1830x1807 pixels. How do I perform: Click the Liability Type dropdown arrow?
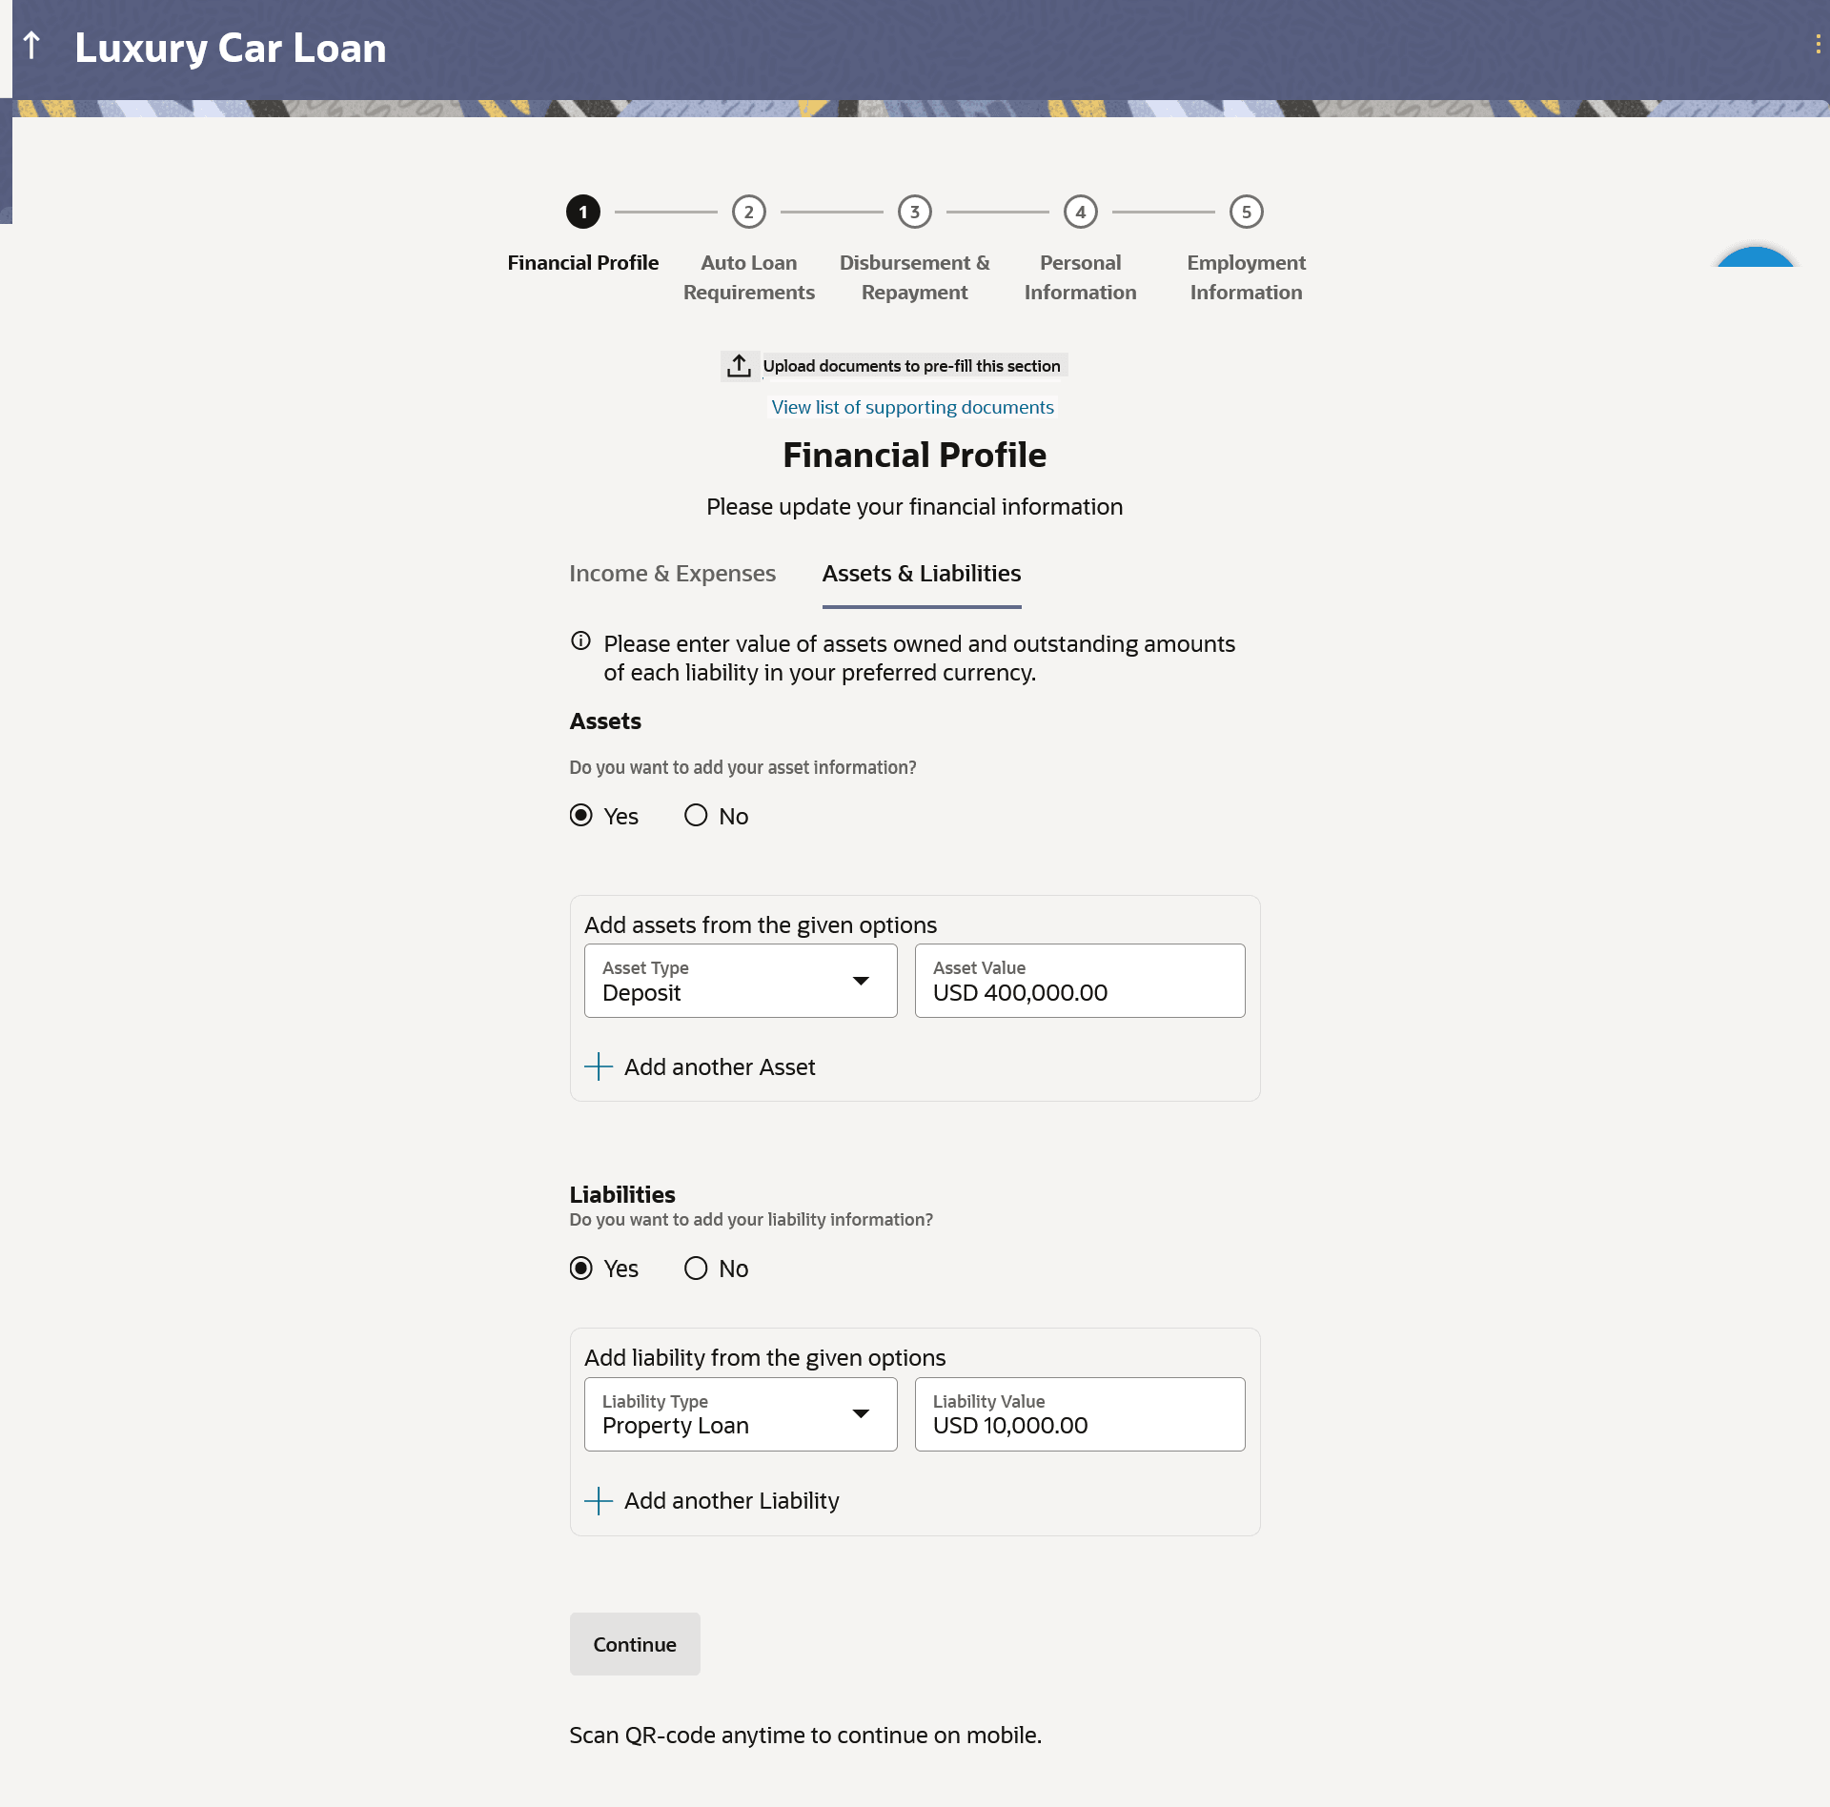tap(861, 1414)
